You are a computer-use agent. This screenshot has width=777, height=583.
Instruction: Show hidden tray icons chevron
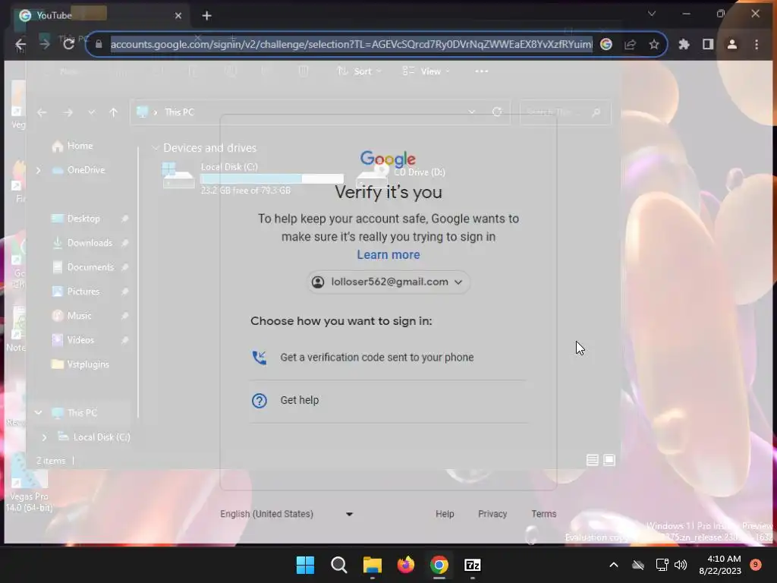[613, 565]
